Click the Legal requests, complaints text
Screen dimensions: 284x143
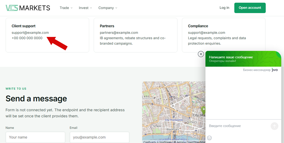217,41
